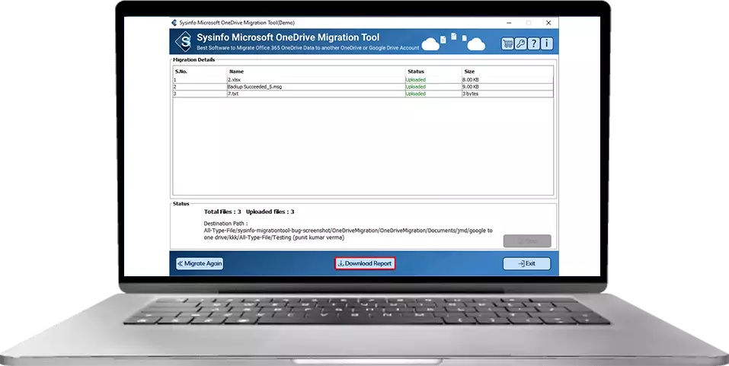The width and height of the screenshot is (729, 366).
Task: Click the destination path text
Action: pos(348,234)
